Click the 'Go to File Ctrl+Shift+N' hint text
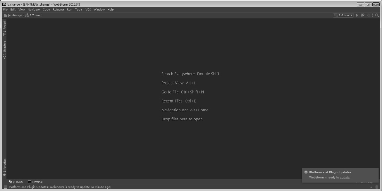 point(183,92)
